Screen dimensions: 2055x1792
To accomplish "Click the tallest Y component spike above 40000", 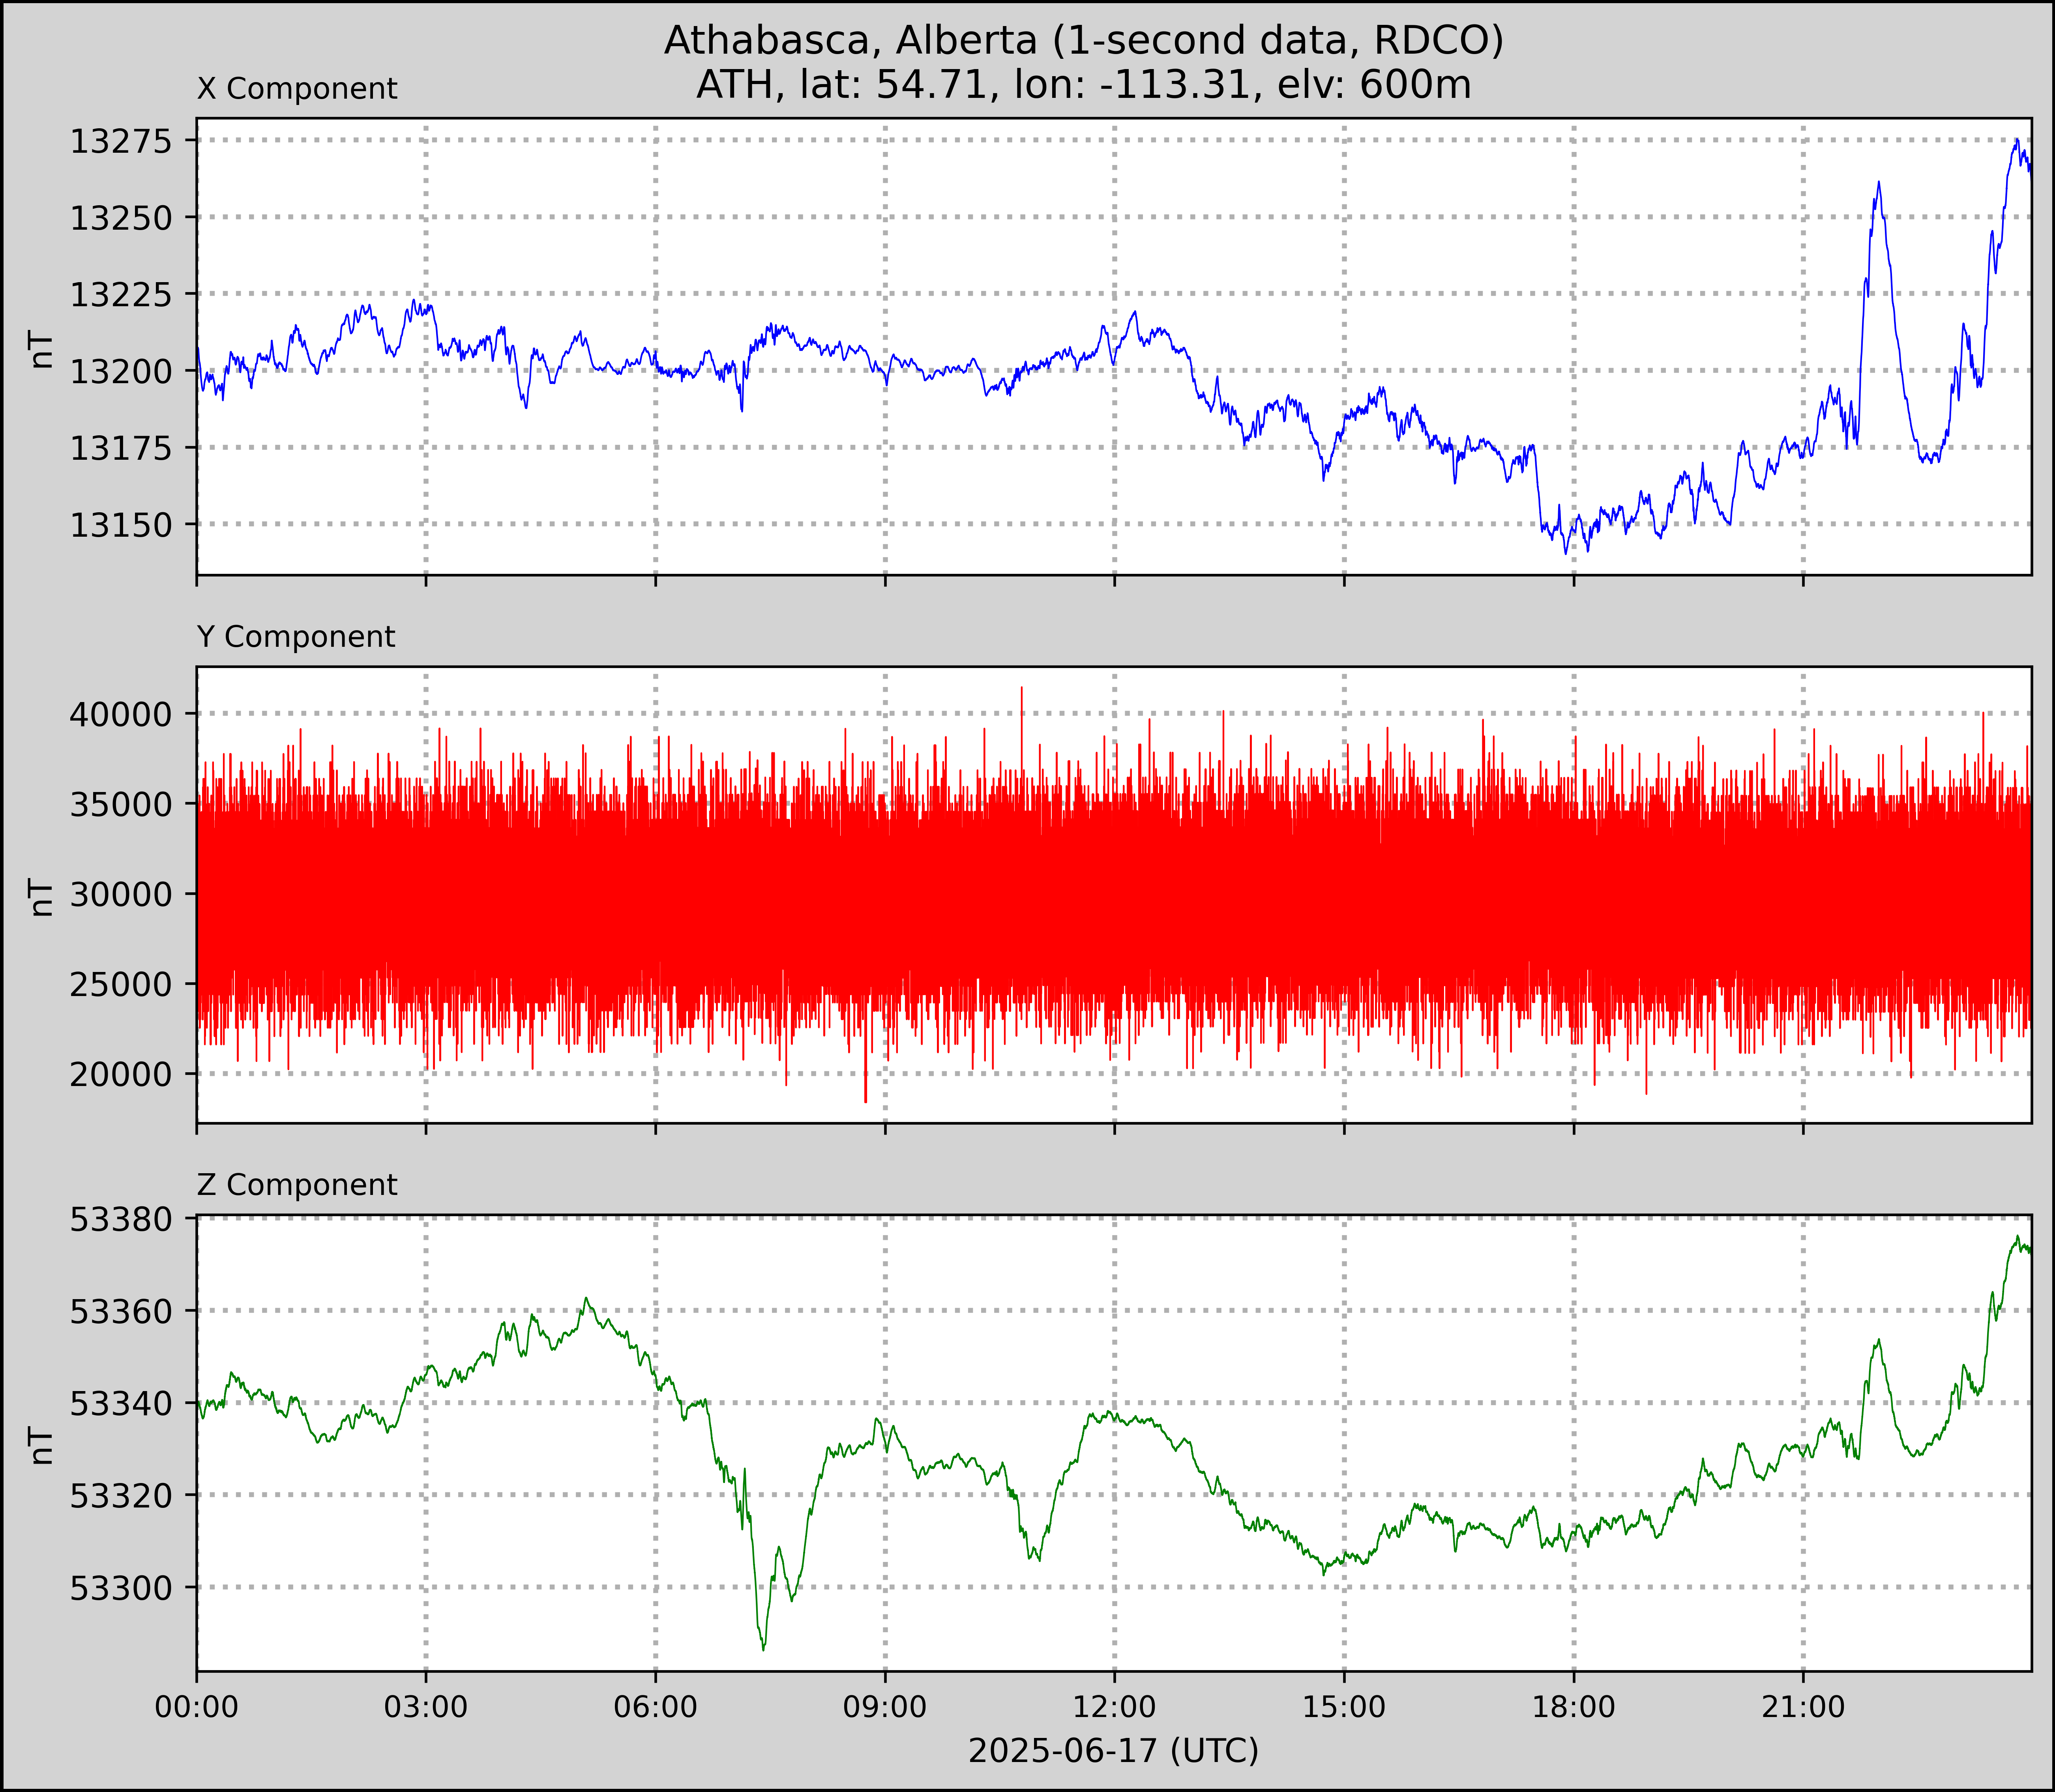I will [x=1021, y=688].
